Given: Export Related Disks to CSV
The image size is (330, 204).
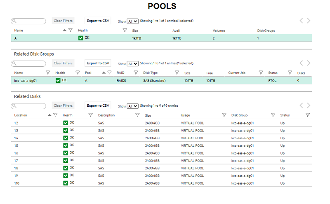Looking at the screenshot, I should coord(98,106).
